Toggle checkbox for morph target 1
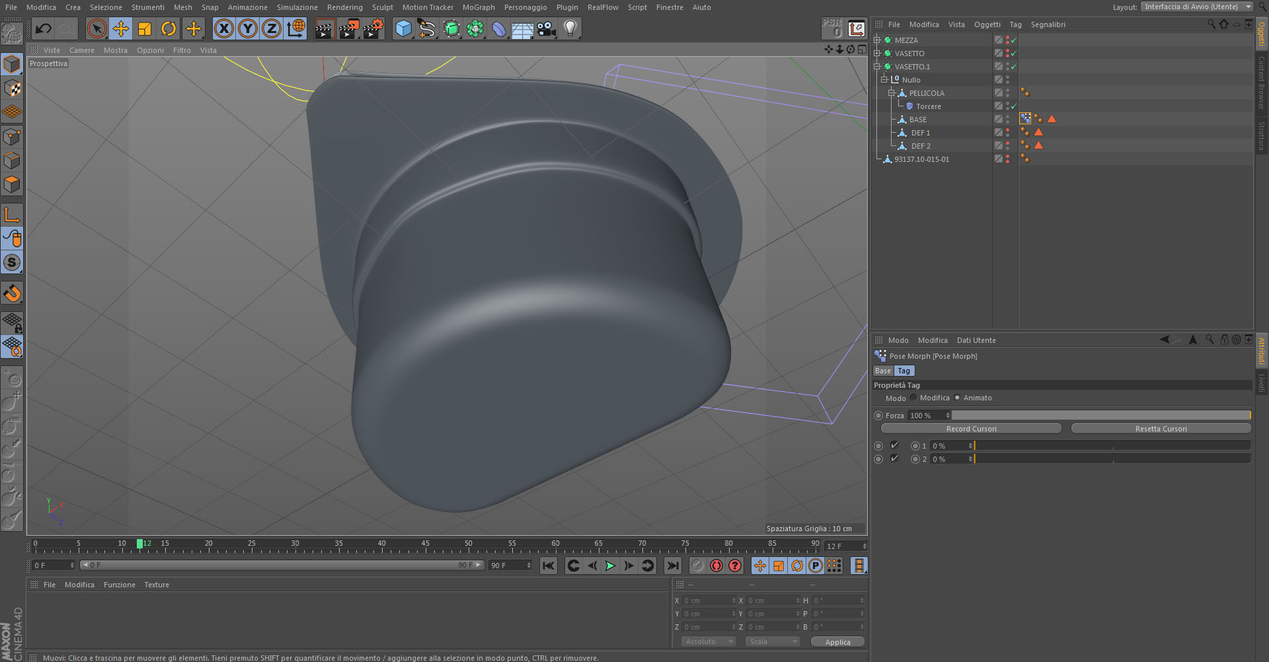This screenshot has width=1269, height=662. tap(894, 445)
